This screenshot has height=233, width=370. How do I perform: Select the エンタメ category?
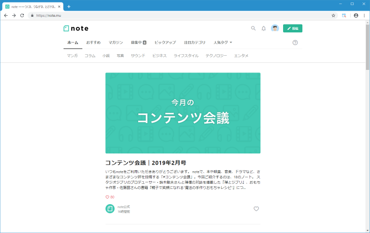click(241, 56)
